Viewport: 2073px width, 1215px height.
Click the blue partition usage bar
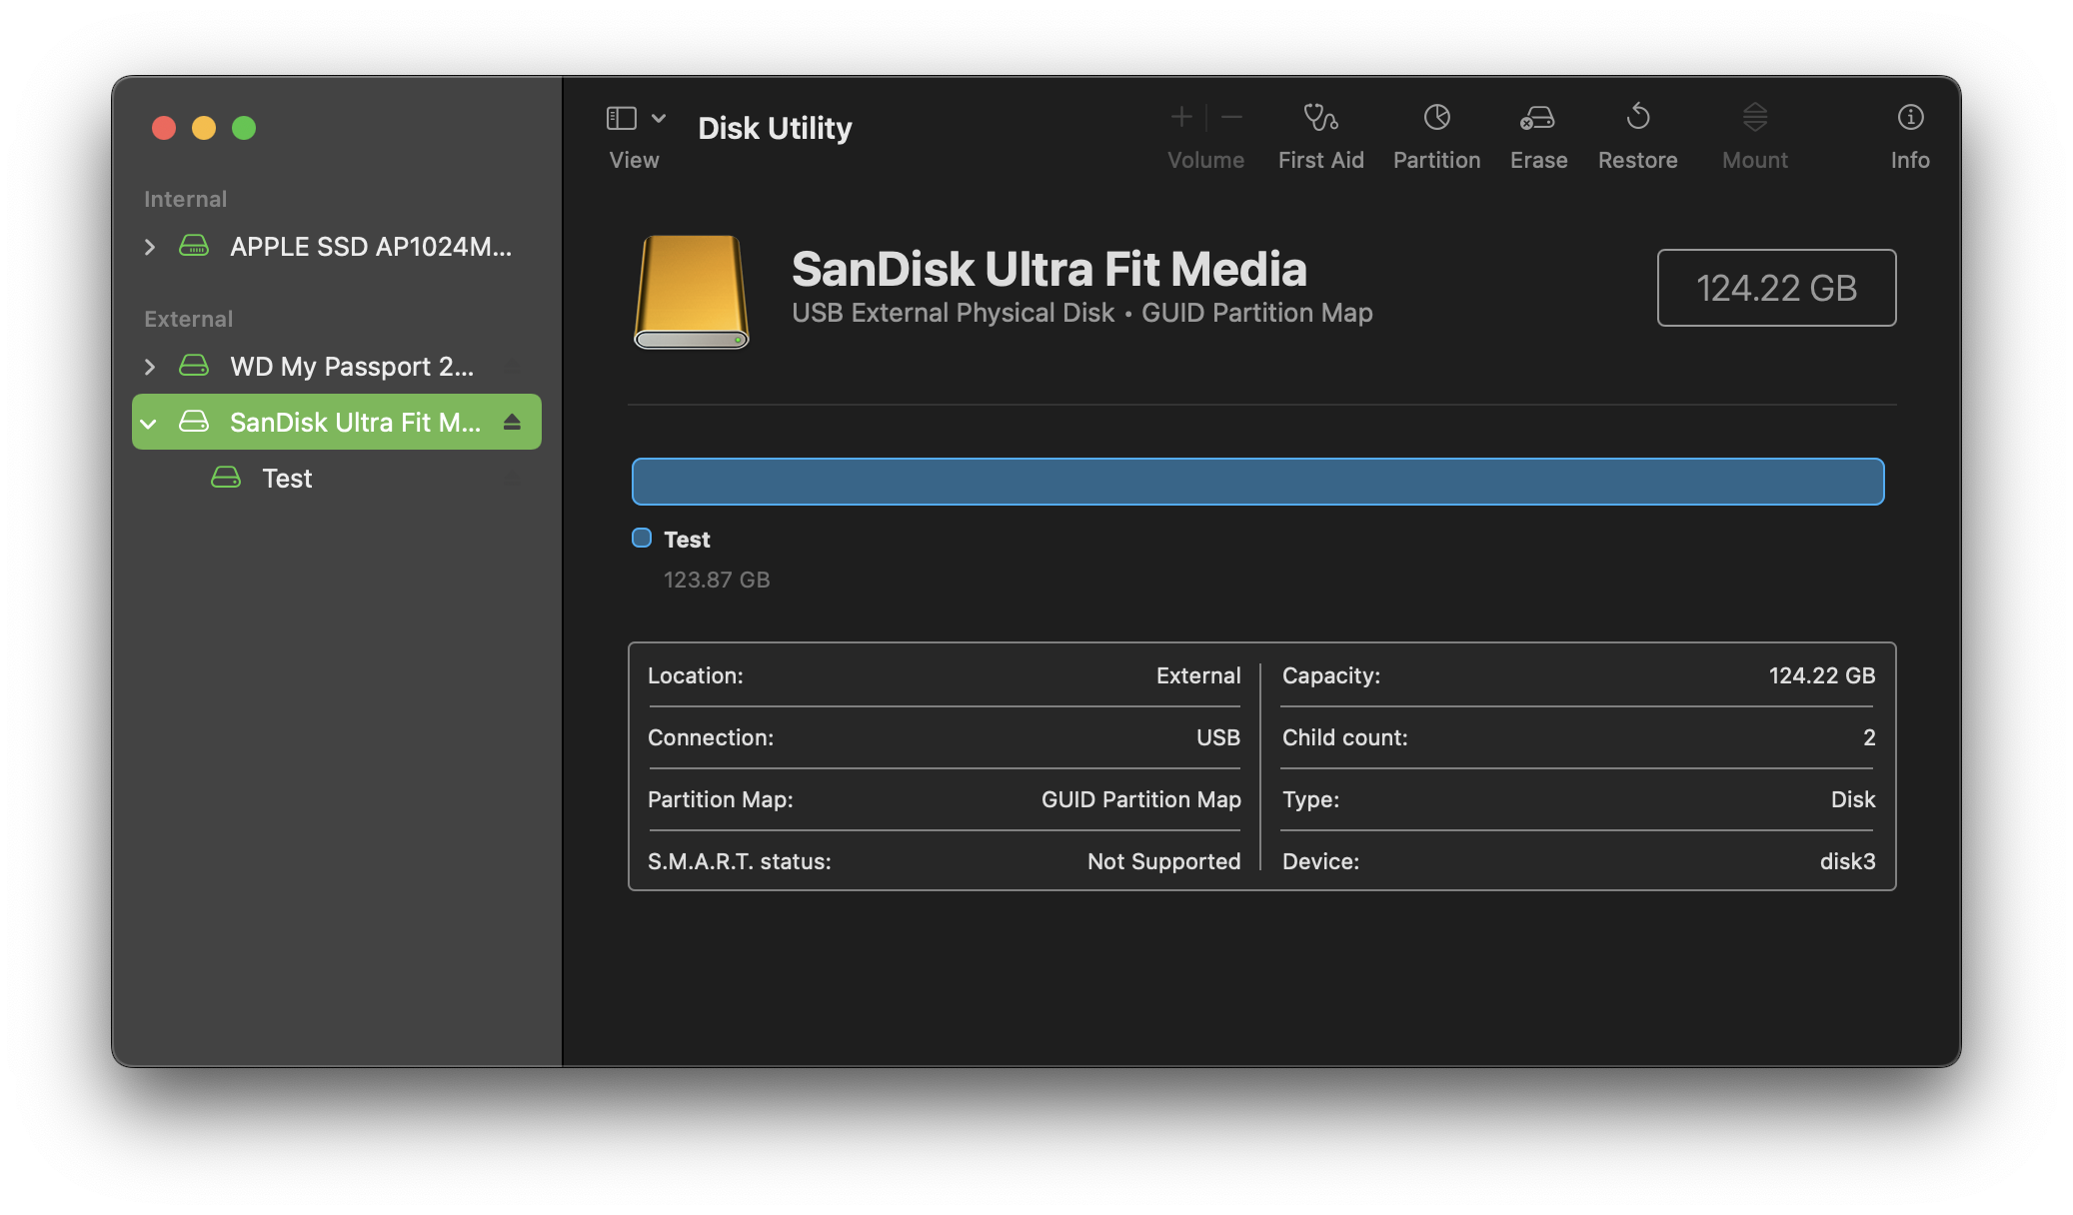[x=1256, y=481]
